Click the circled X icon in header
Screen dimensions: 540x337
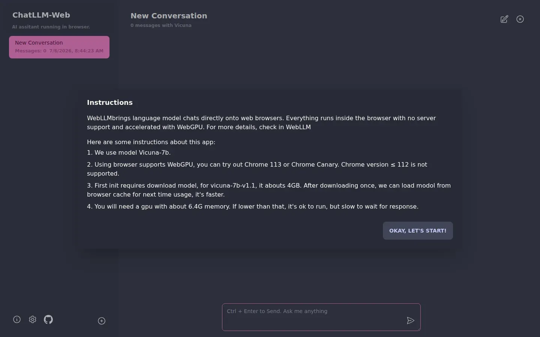(520, 19)
